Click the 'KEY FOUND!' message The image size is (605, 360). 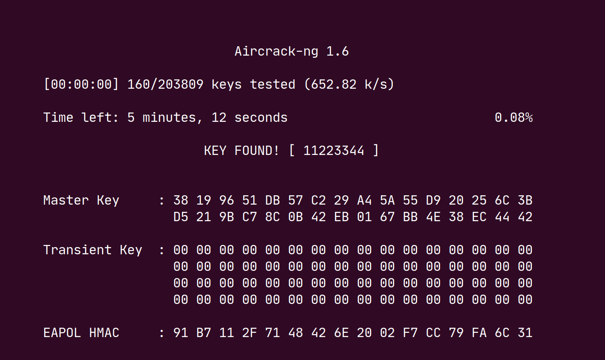241,151
